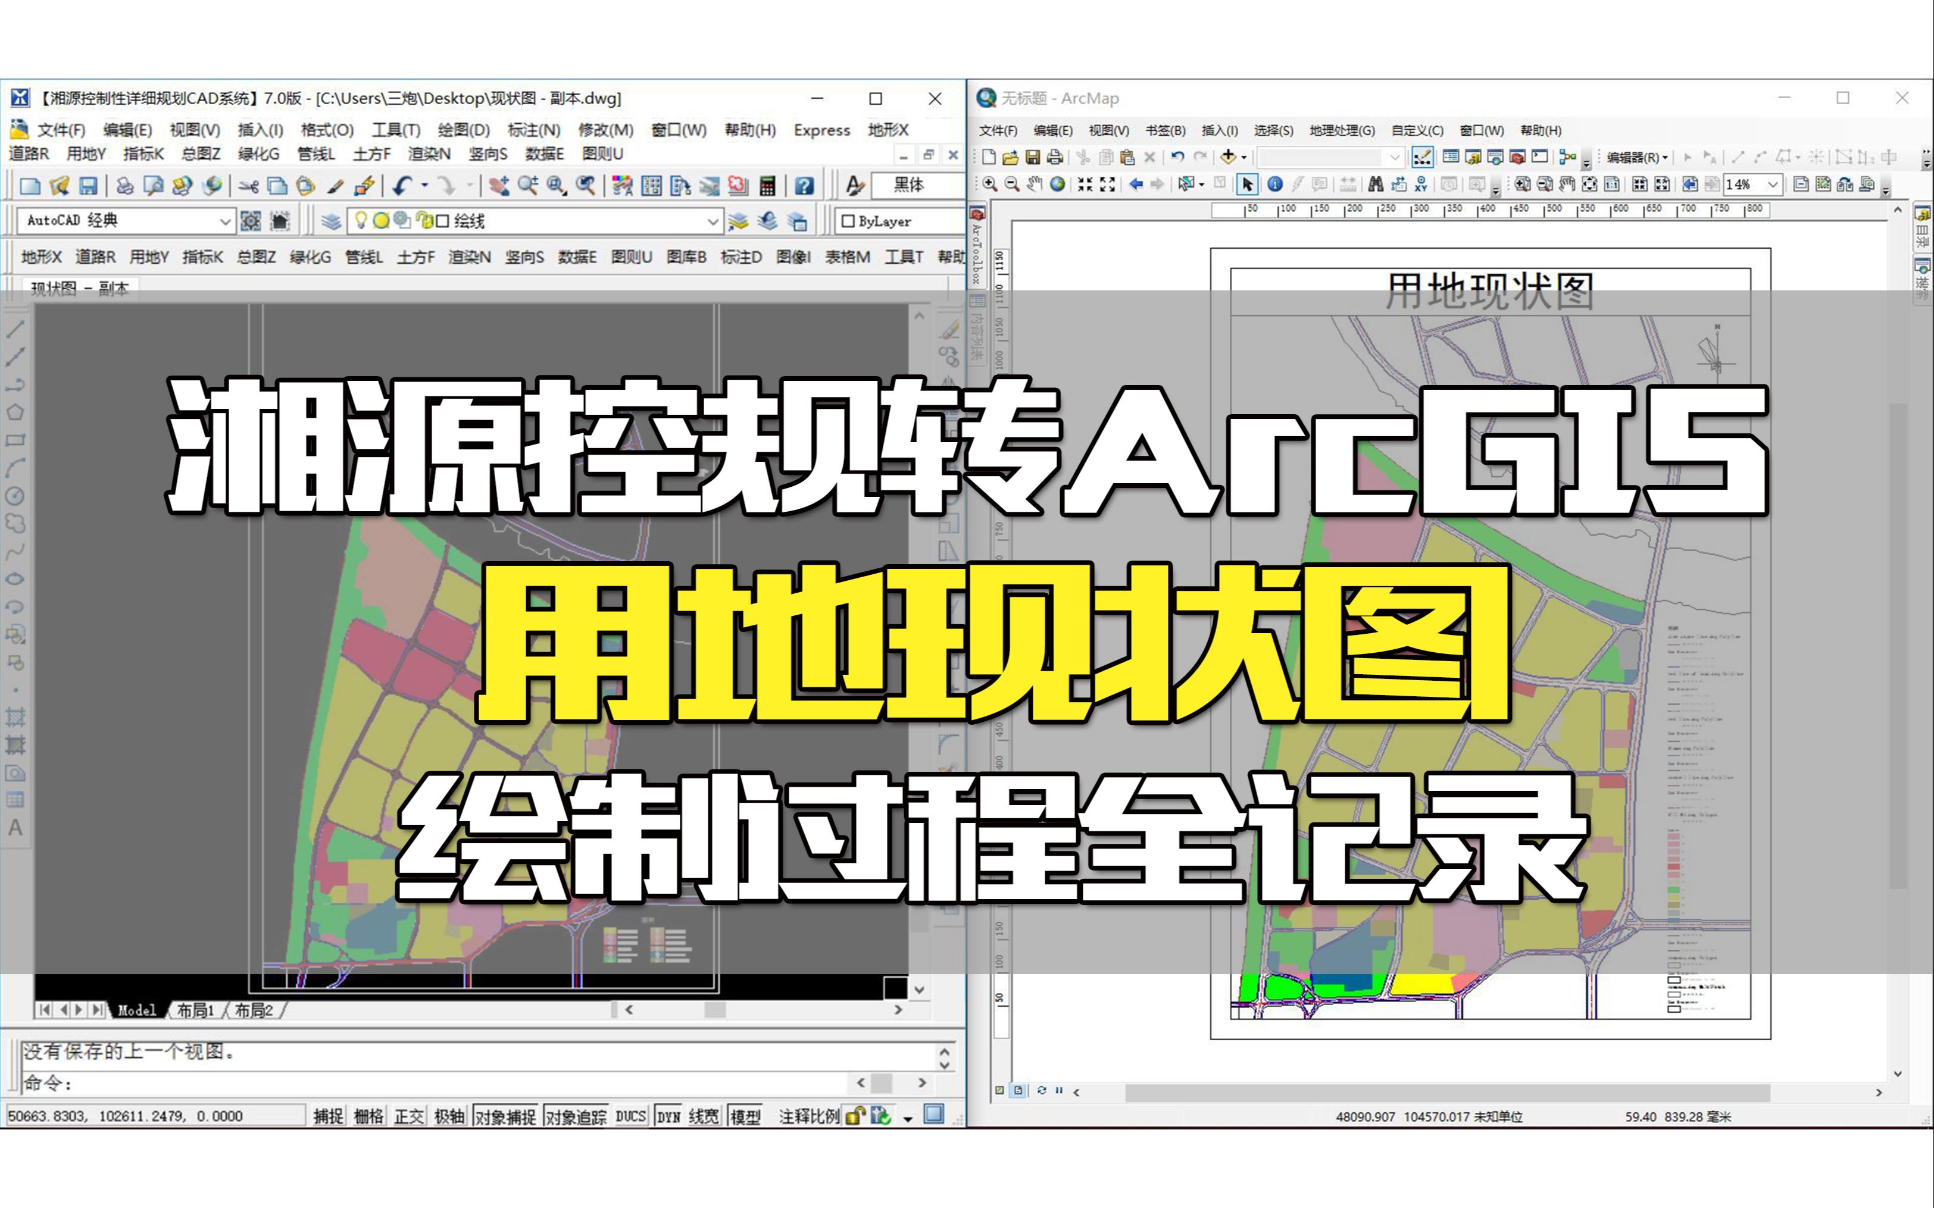
Task: Click the blue Help question mark icon
Action: [805, 186]
